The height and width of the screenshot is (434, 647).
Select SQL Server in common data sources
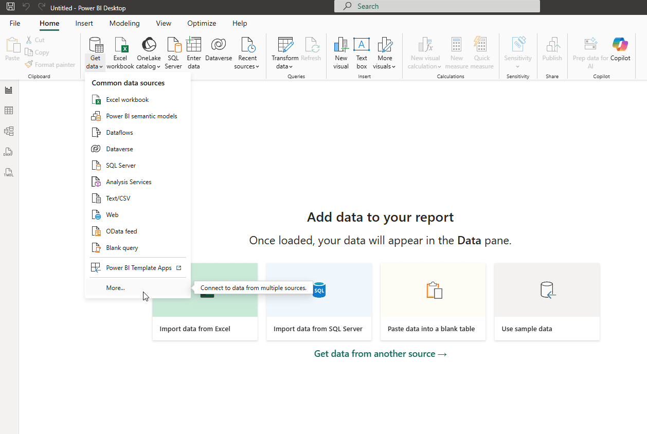click(138, 166)
